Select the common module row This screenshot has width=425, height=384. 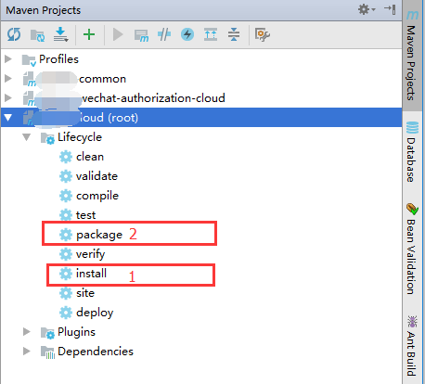(201, 79)
